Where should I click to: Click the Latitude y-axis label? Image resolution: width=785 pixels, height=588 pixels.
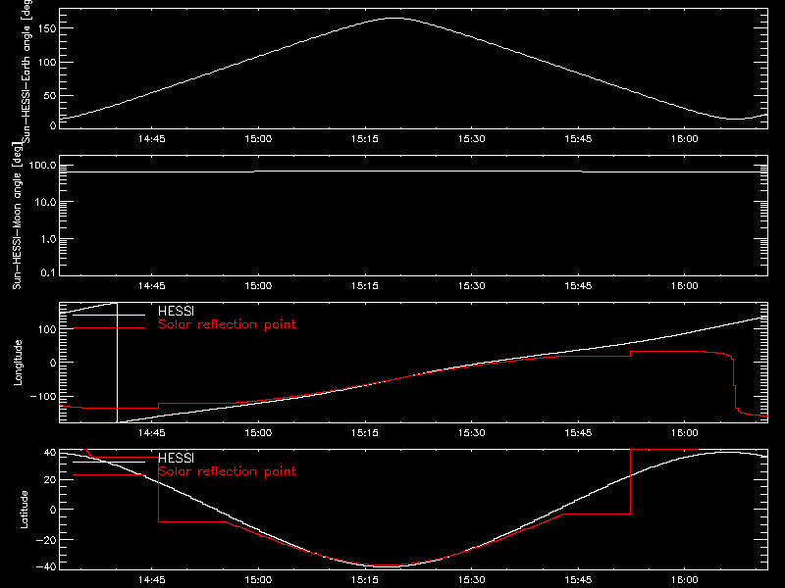coord(24,510)
